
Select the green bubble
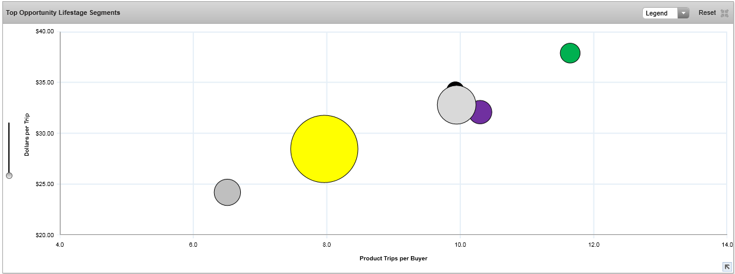coord(570,53)
